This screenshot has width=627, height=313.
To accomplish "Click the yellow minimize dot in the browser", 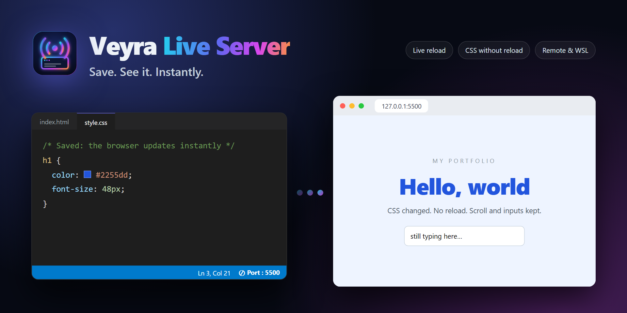I will [x=352, y=106].
